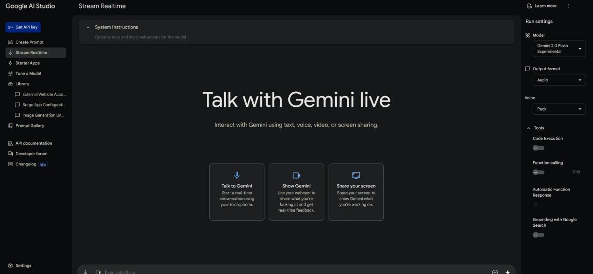The width and height of the screenshot is (593, 274).
Task: Click the sparkle run icon in message bar
Action: pyautogui.click(x=507, y=272)
